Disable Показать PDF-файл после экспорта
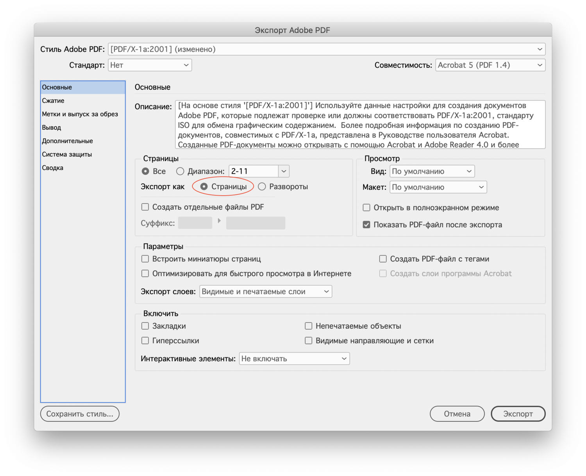This screenshot has width=586, height=476. tap(366, 224)
